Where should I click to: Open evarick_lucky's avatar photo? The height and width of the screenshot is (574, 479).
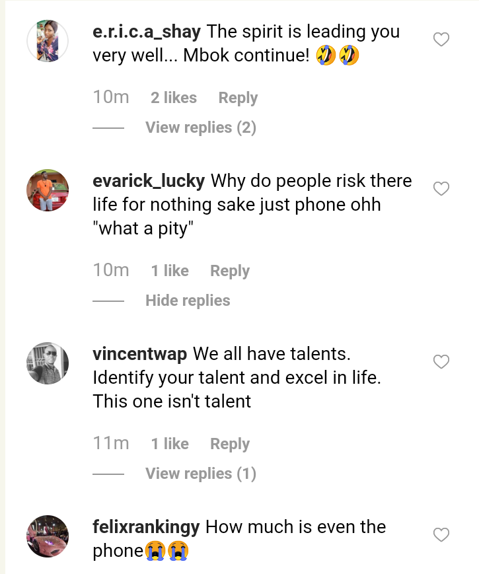(x=48, y=190)
